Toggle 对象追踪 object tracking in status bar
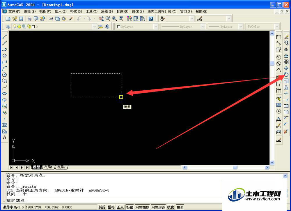Screen dimensions: 291x211 coord(158,207)
